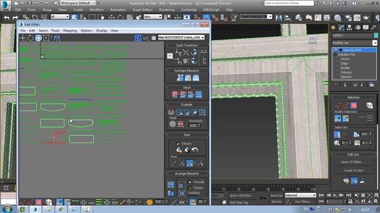380x213 pixels.
Task: Toggle the Detach checkbox in Peel section
Action: [x=178, y=143]
